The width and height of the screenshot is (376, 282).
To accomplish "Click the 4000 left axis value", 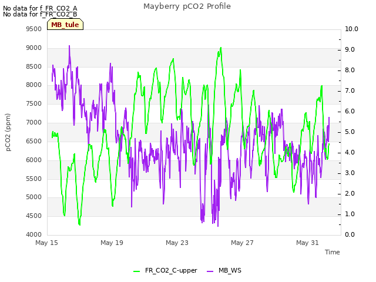I will click(34, 234).
